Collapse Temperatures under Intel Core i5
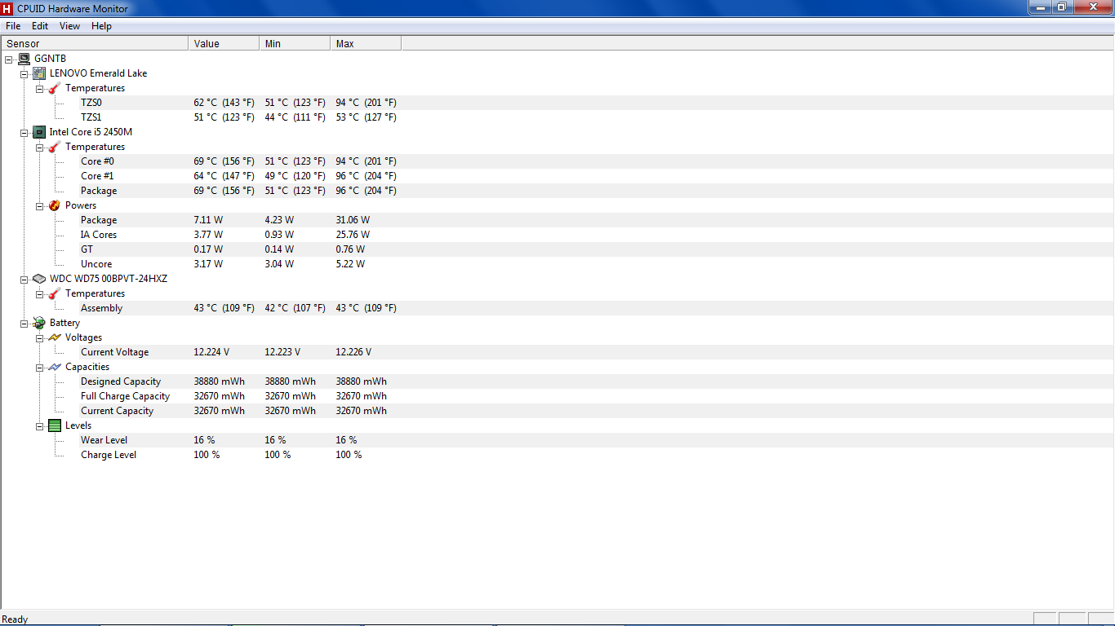1115x626 pixels. coord(40,148)
